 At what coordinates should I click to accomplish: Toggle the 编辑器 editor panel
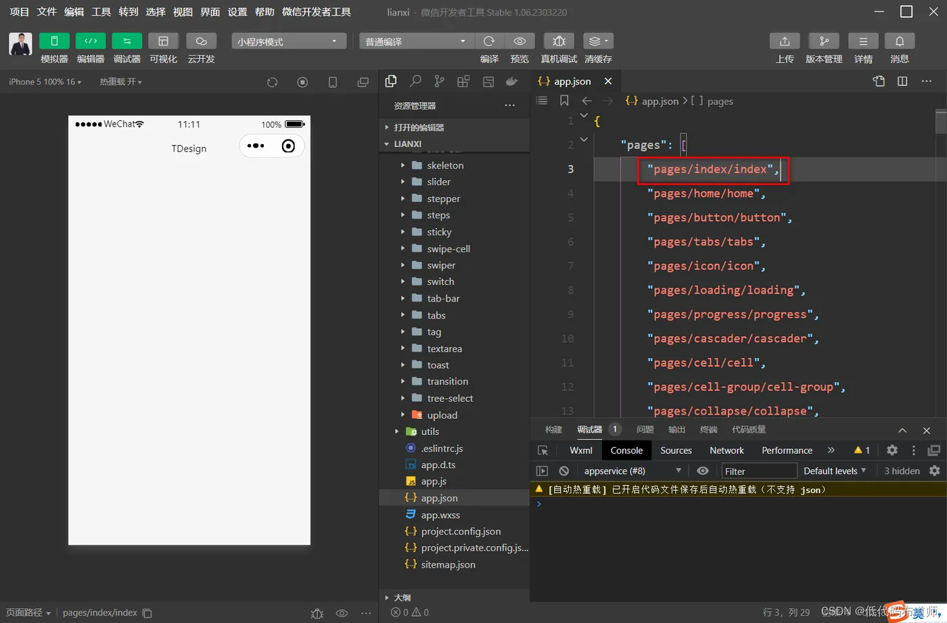tap(91, 41)
